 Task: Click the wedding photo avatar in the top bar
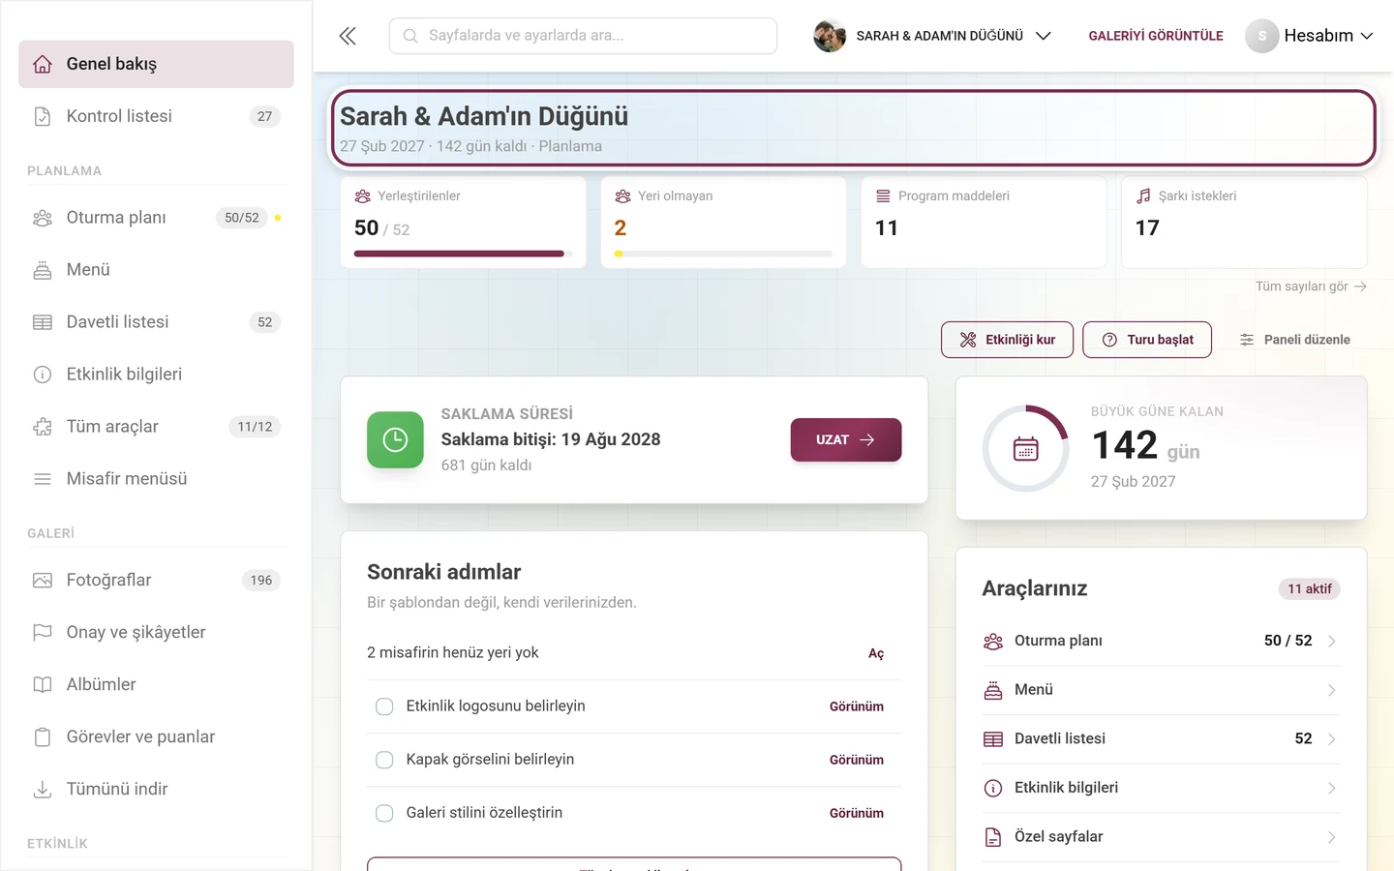tap(830, 36)
